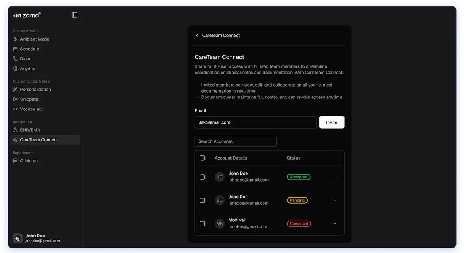Image resolution: width=464 pixels, height=253 pixels.
Task: Tick the select-all checkbox in the table header
Action: (202, 158)
